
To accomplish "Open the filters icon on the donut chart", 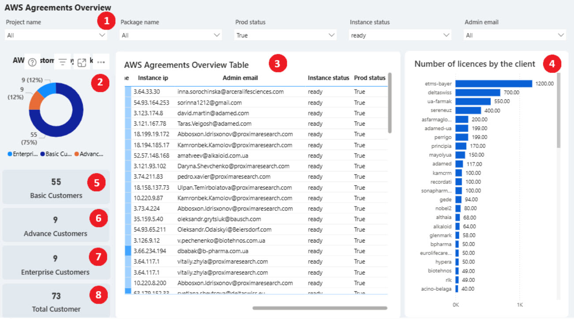I will [63, 62].
